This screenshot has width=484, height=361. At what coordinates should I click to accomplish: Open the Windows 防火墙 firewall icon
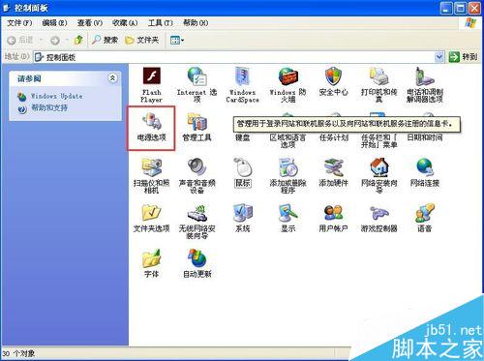click(287, 85)
